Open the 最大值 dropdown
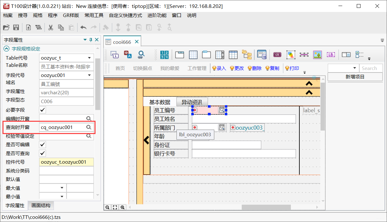Viewport: 387px width, 222px height. pos(62,188)
